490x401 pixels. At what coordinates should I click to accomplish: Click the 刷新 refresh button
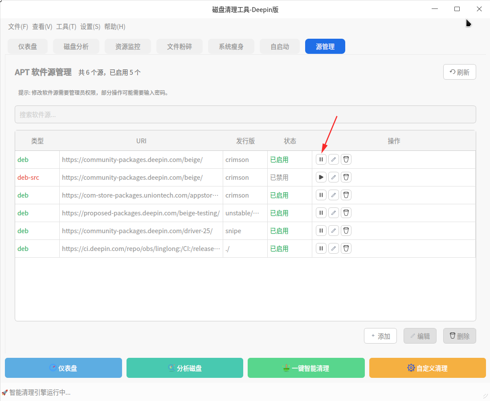pyautogui.click(x=459, y=72)
